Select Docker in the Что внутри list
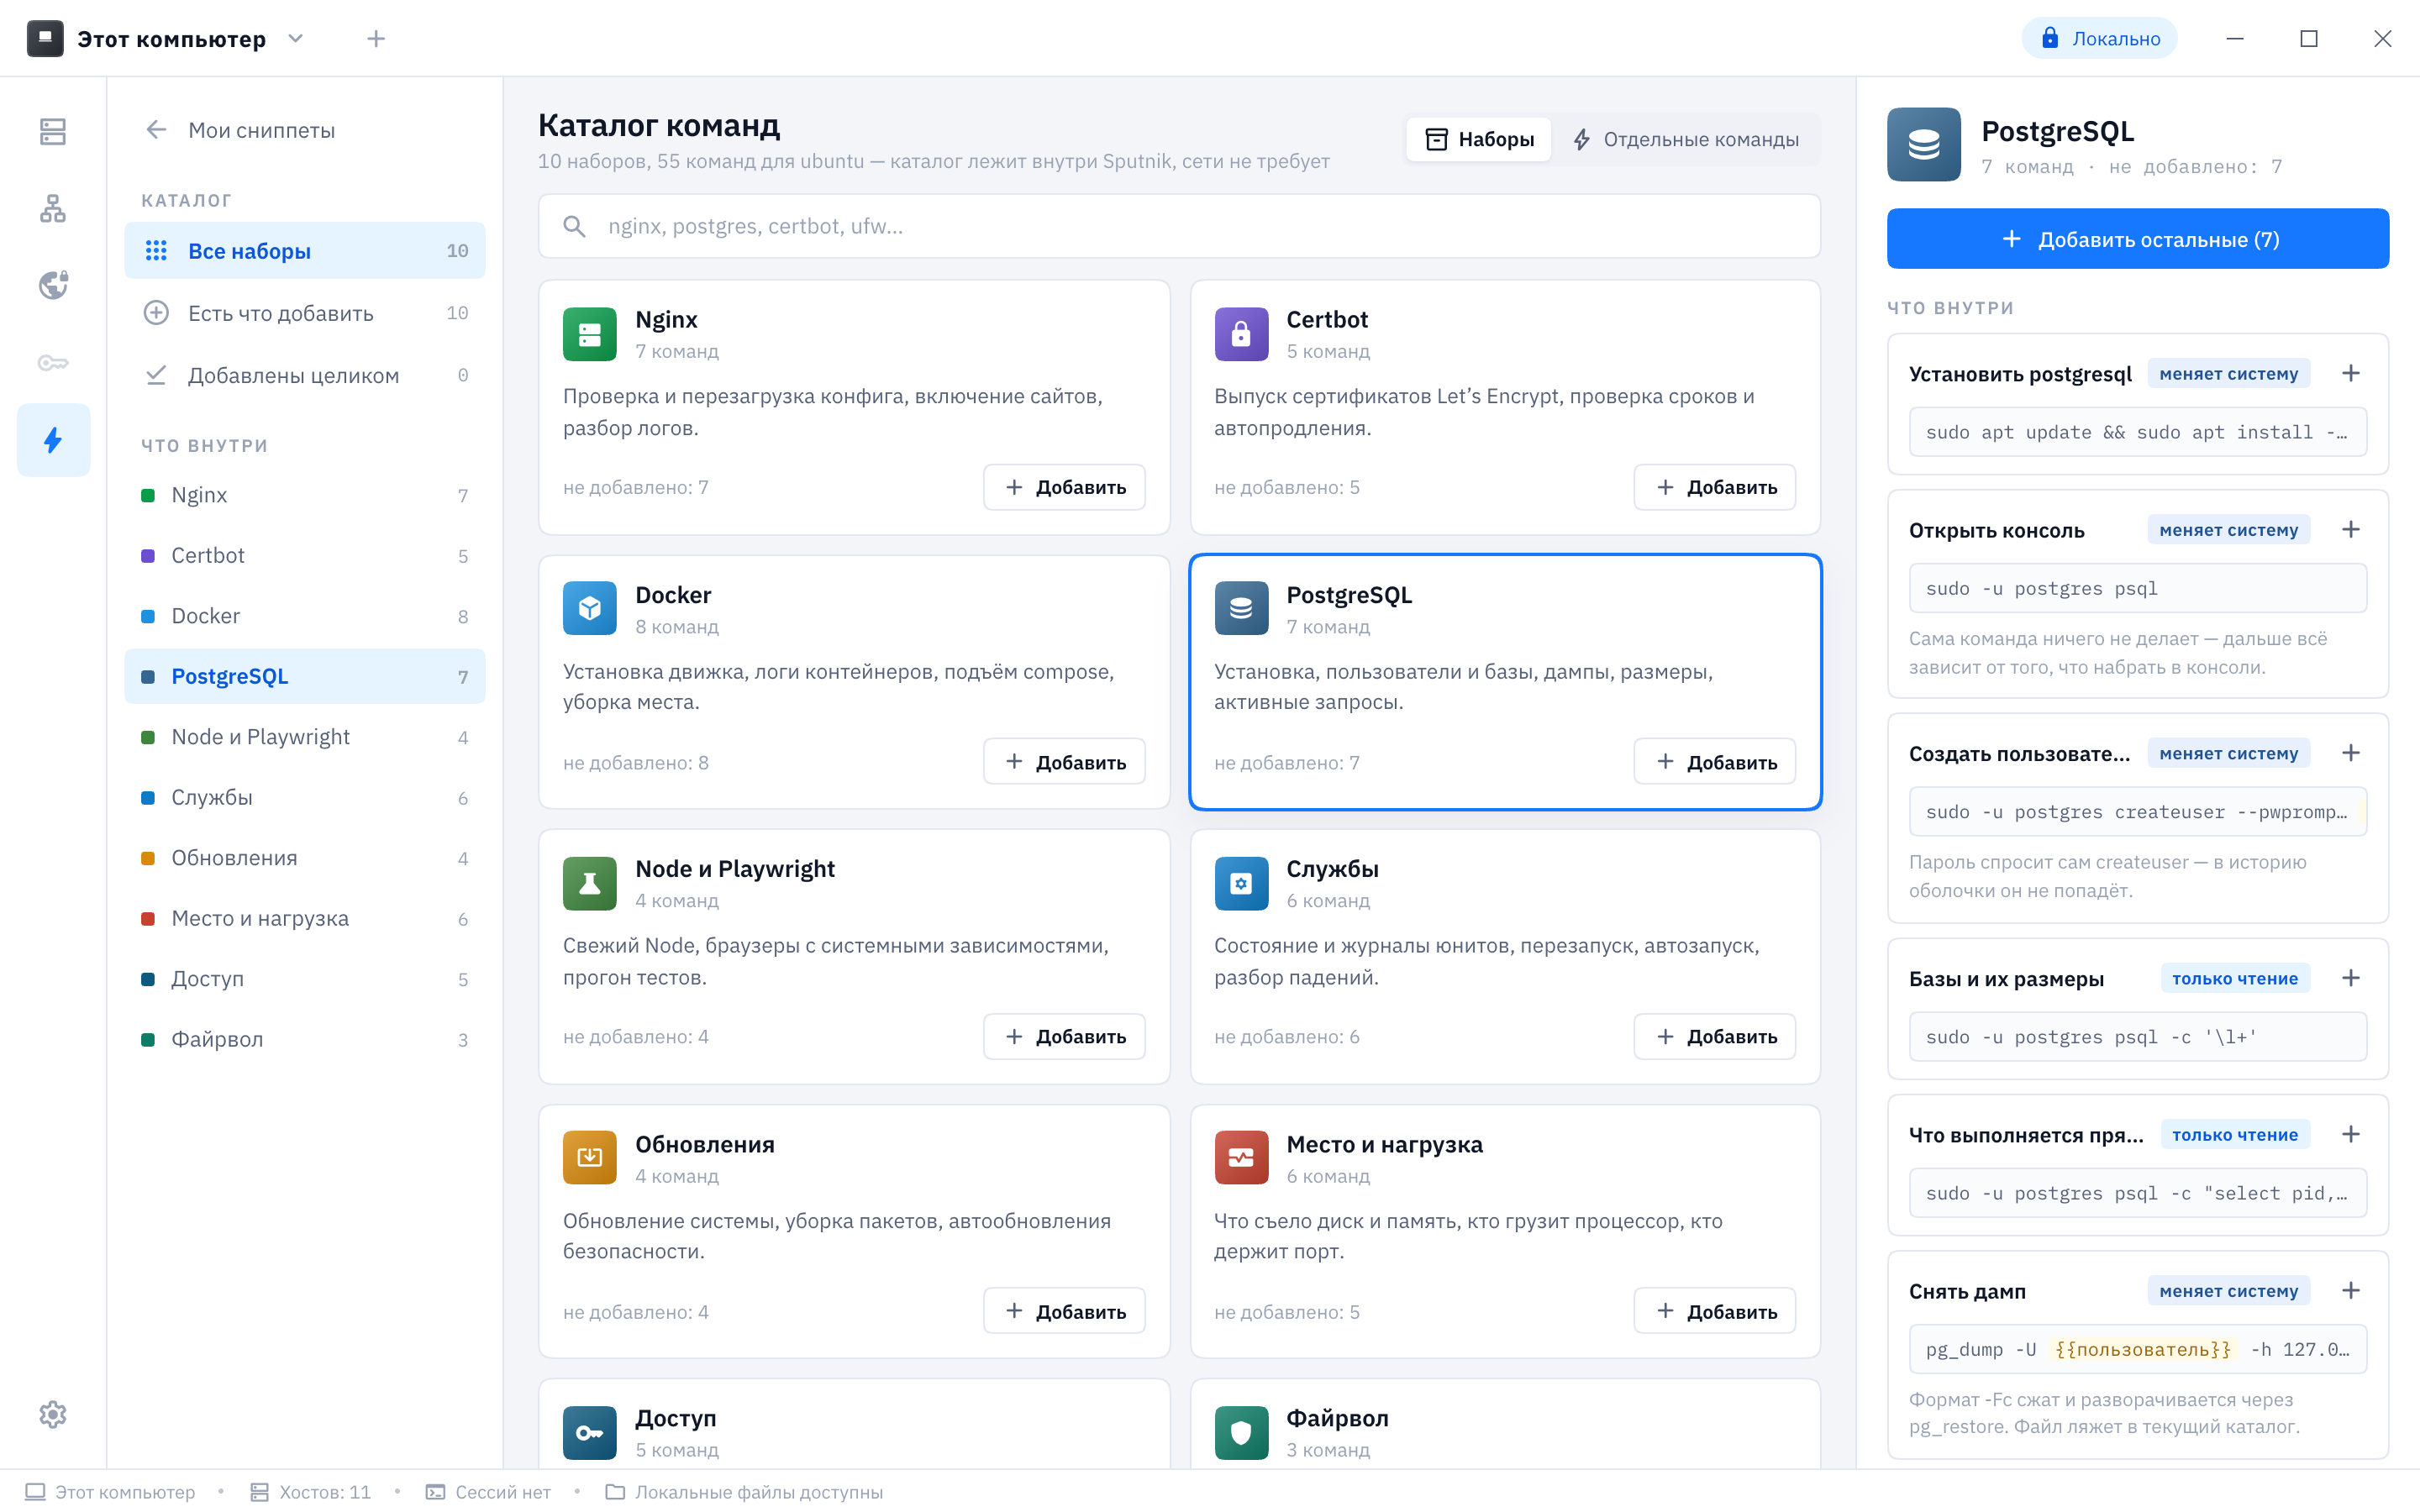Screen dimensions: 2420x1512 (305, 616)
